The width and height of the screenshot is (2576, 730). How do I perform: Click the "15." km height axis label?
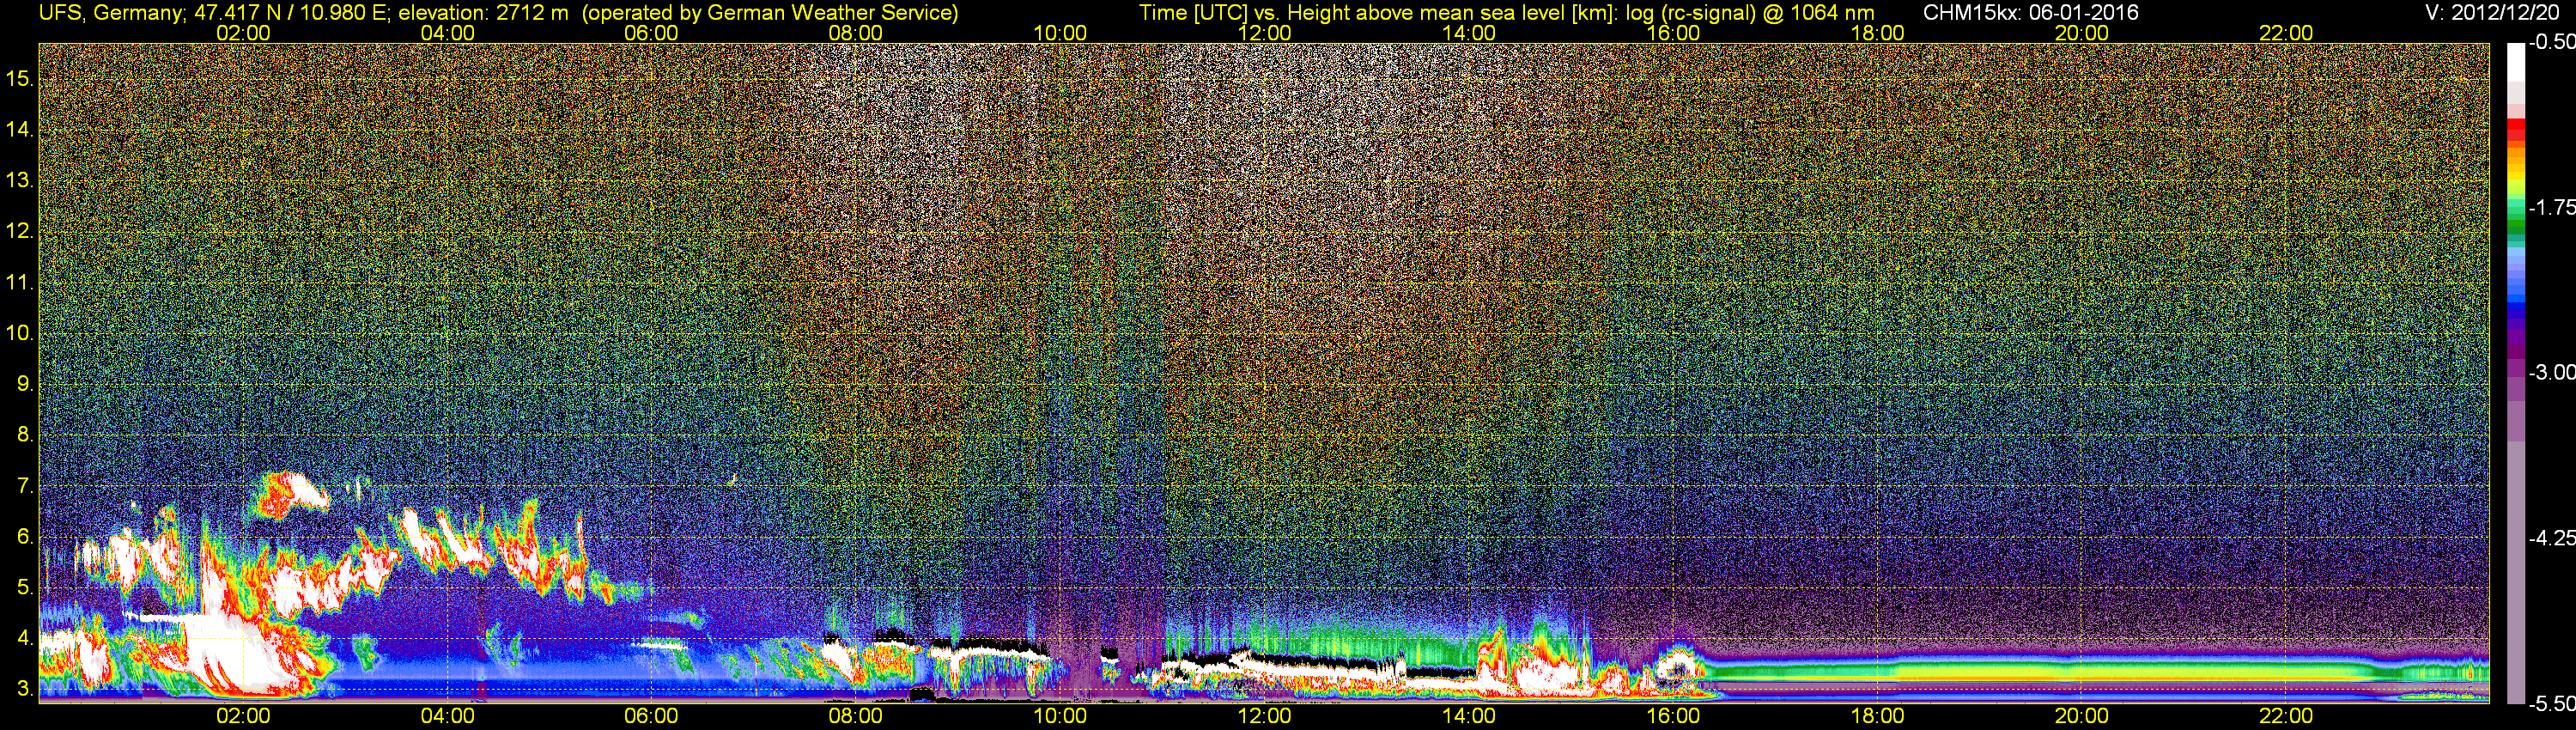20,78
